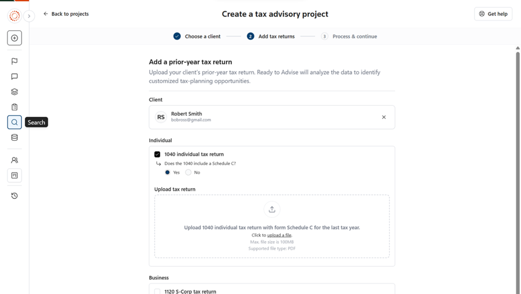
Task: Click the history clock sidebar icon
Action: (14, 196)
